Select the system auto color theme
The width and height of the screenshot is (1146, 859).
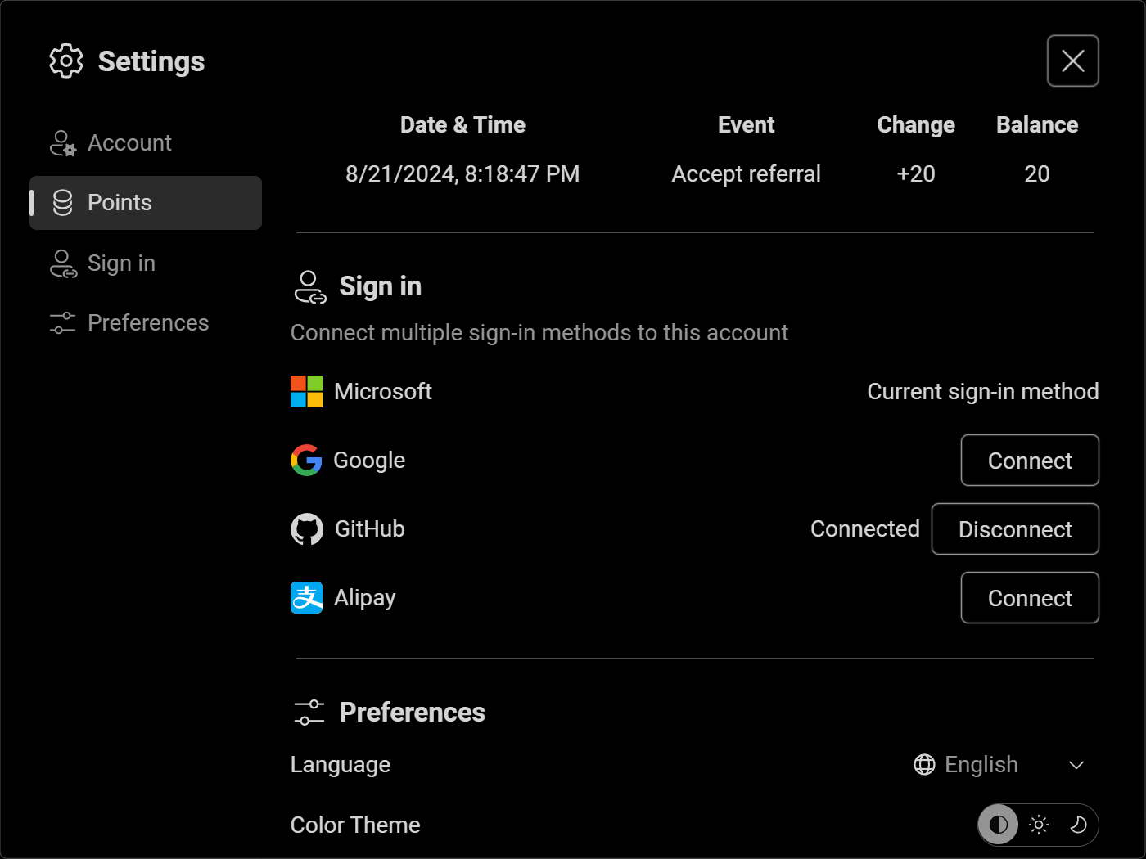coord(999,825)
